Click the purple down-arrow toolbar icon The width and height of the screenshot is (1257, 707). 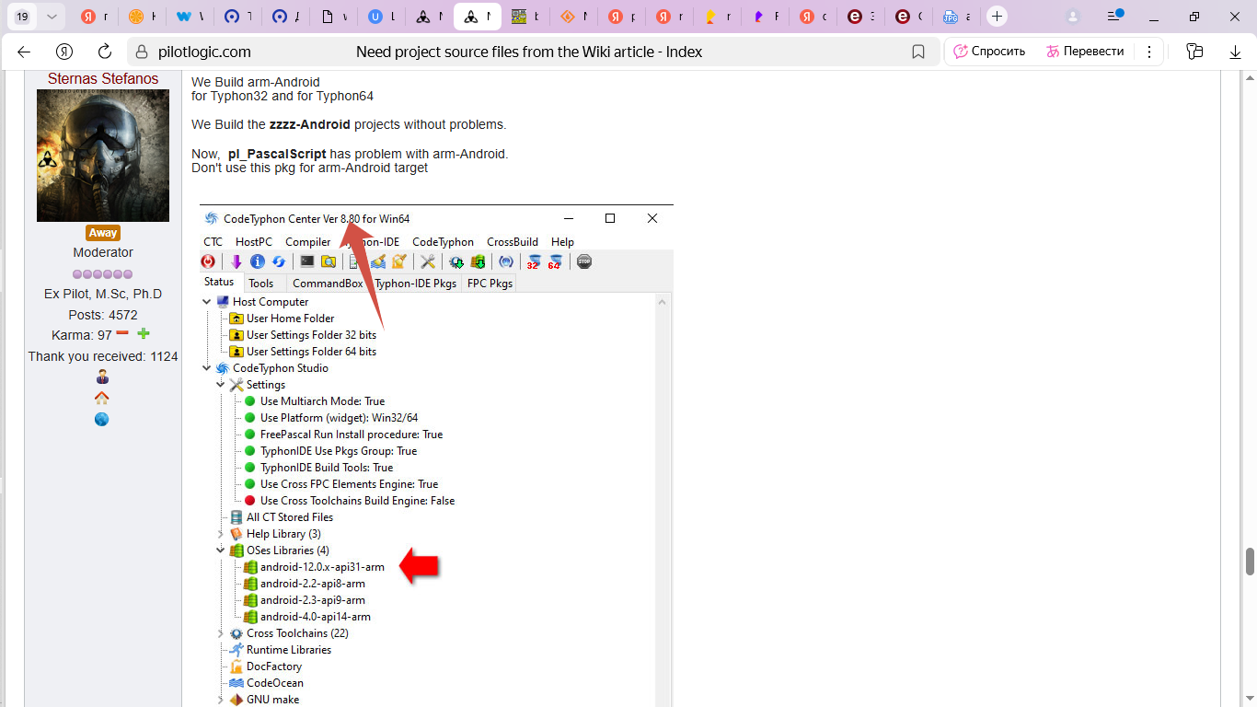(236, 262)
